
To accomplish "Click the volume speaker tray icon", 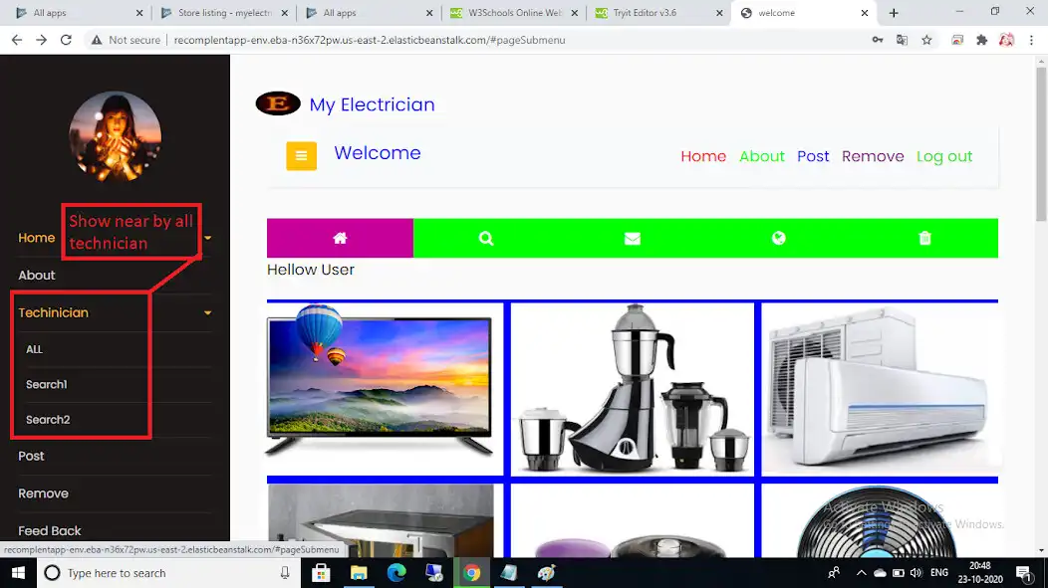I will pos(916,573).
